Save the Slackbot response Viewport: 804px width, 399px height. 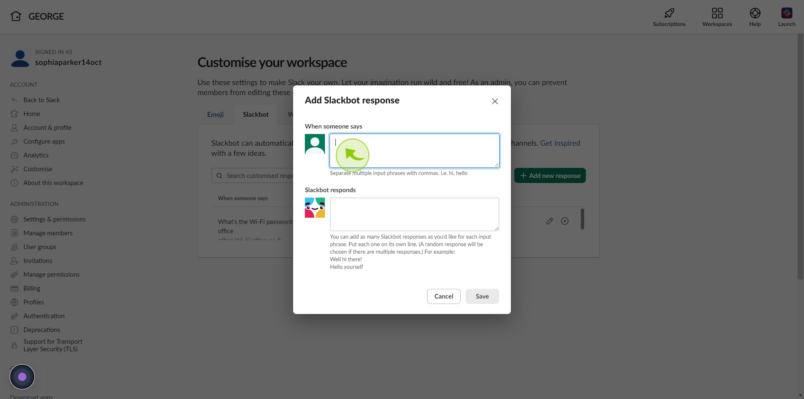click(482, 296)
